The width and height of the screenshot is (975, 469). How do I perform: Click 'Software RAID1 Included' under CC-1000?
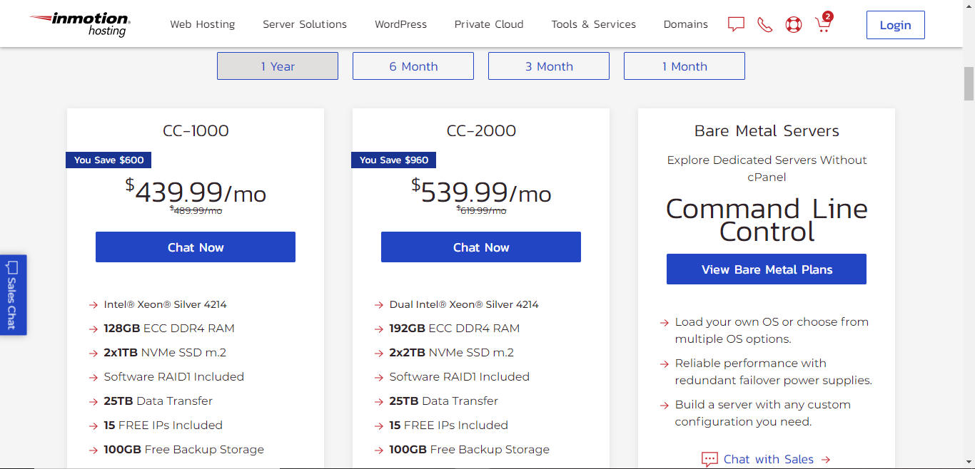[173, 377]
